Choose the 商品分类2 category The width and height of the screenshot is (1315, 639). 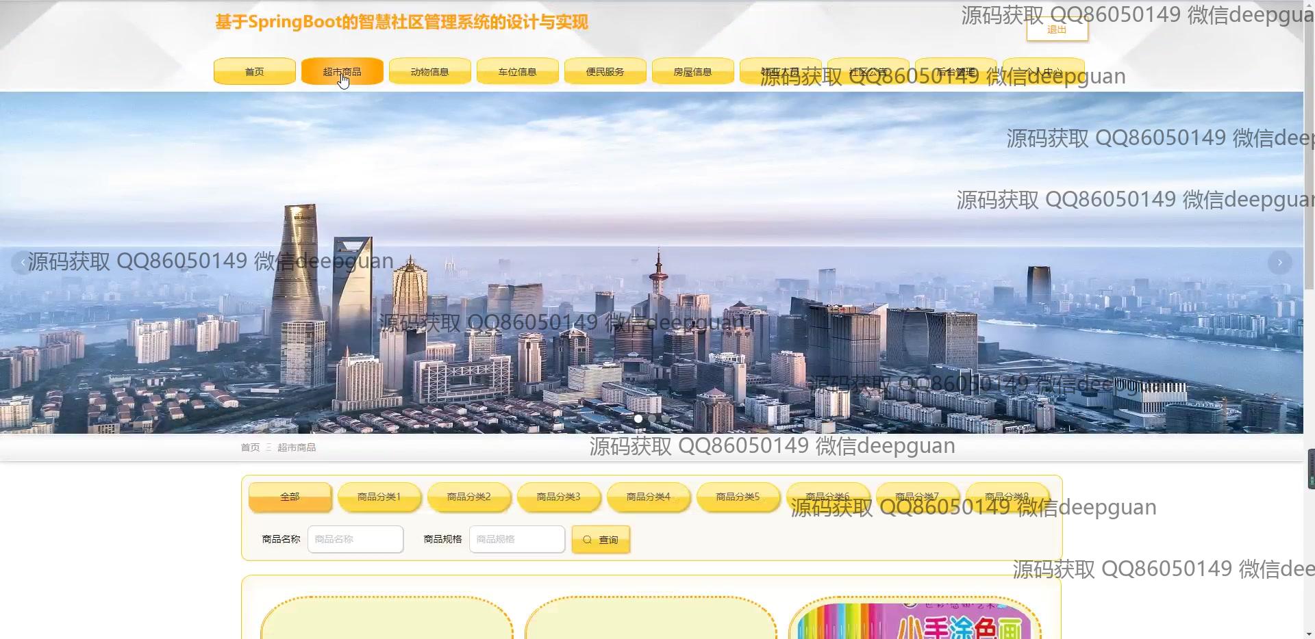(469, 497)
